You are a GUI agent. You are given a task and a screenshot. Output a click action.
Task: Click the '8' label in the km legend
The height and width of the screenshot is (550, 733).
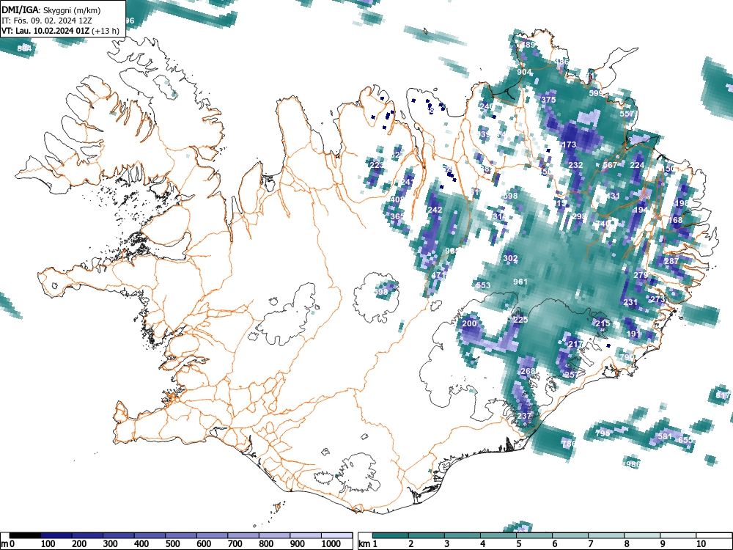click(x=627, y=544)
